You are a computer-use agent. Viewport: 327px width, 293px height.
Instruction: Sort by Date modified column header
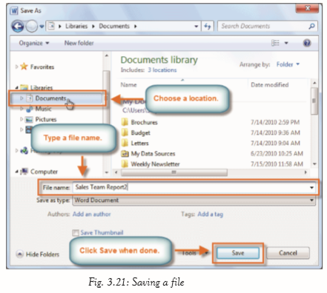270,85
